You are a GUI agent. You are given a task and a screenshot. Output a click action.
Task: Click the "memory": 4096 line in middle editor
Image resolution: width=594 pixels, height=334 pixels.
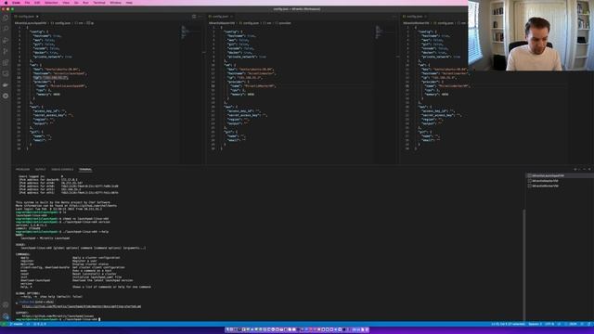click(240, 95)
